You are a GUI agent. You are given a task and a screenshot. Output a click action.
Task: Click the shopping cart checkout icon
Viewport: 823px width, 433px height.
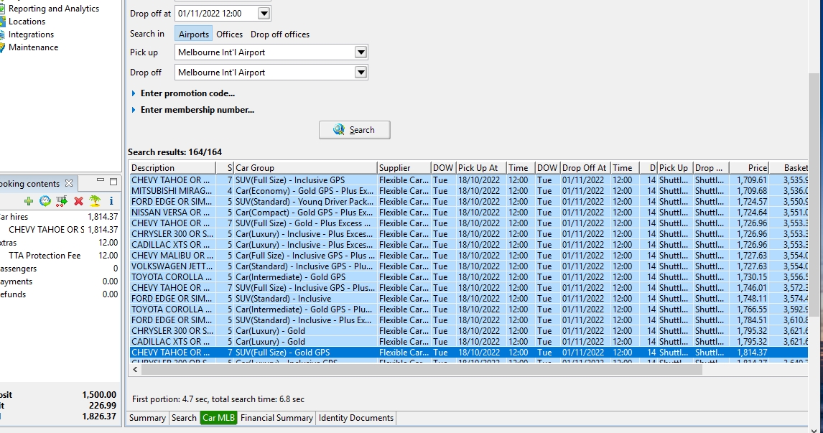click(62, 201)
